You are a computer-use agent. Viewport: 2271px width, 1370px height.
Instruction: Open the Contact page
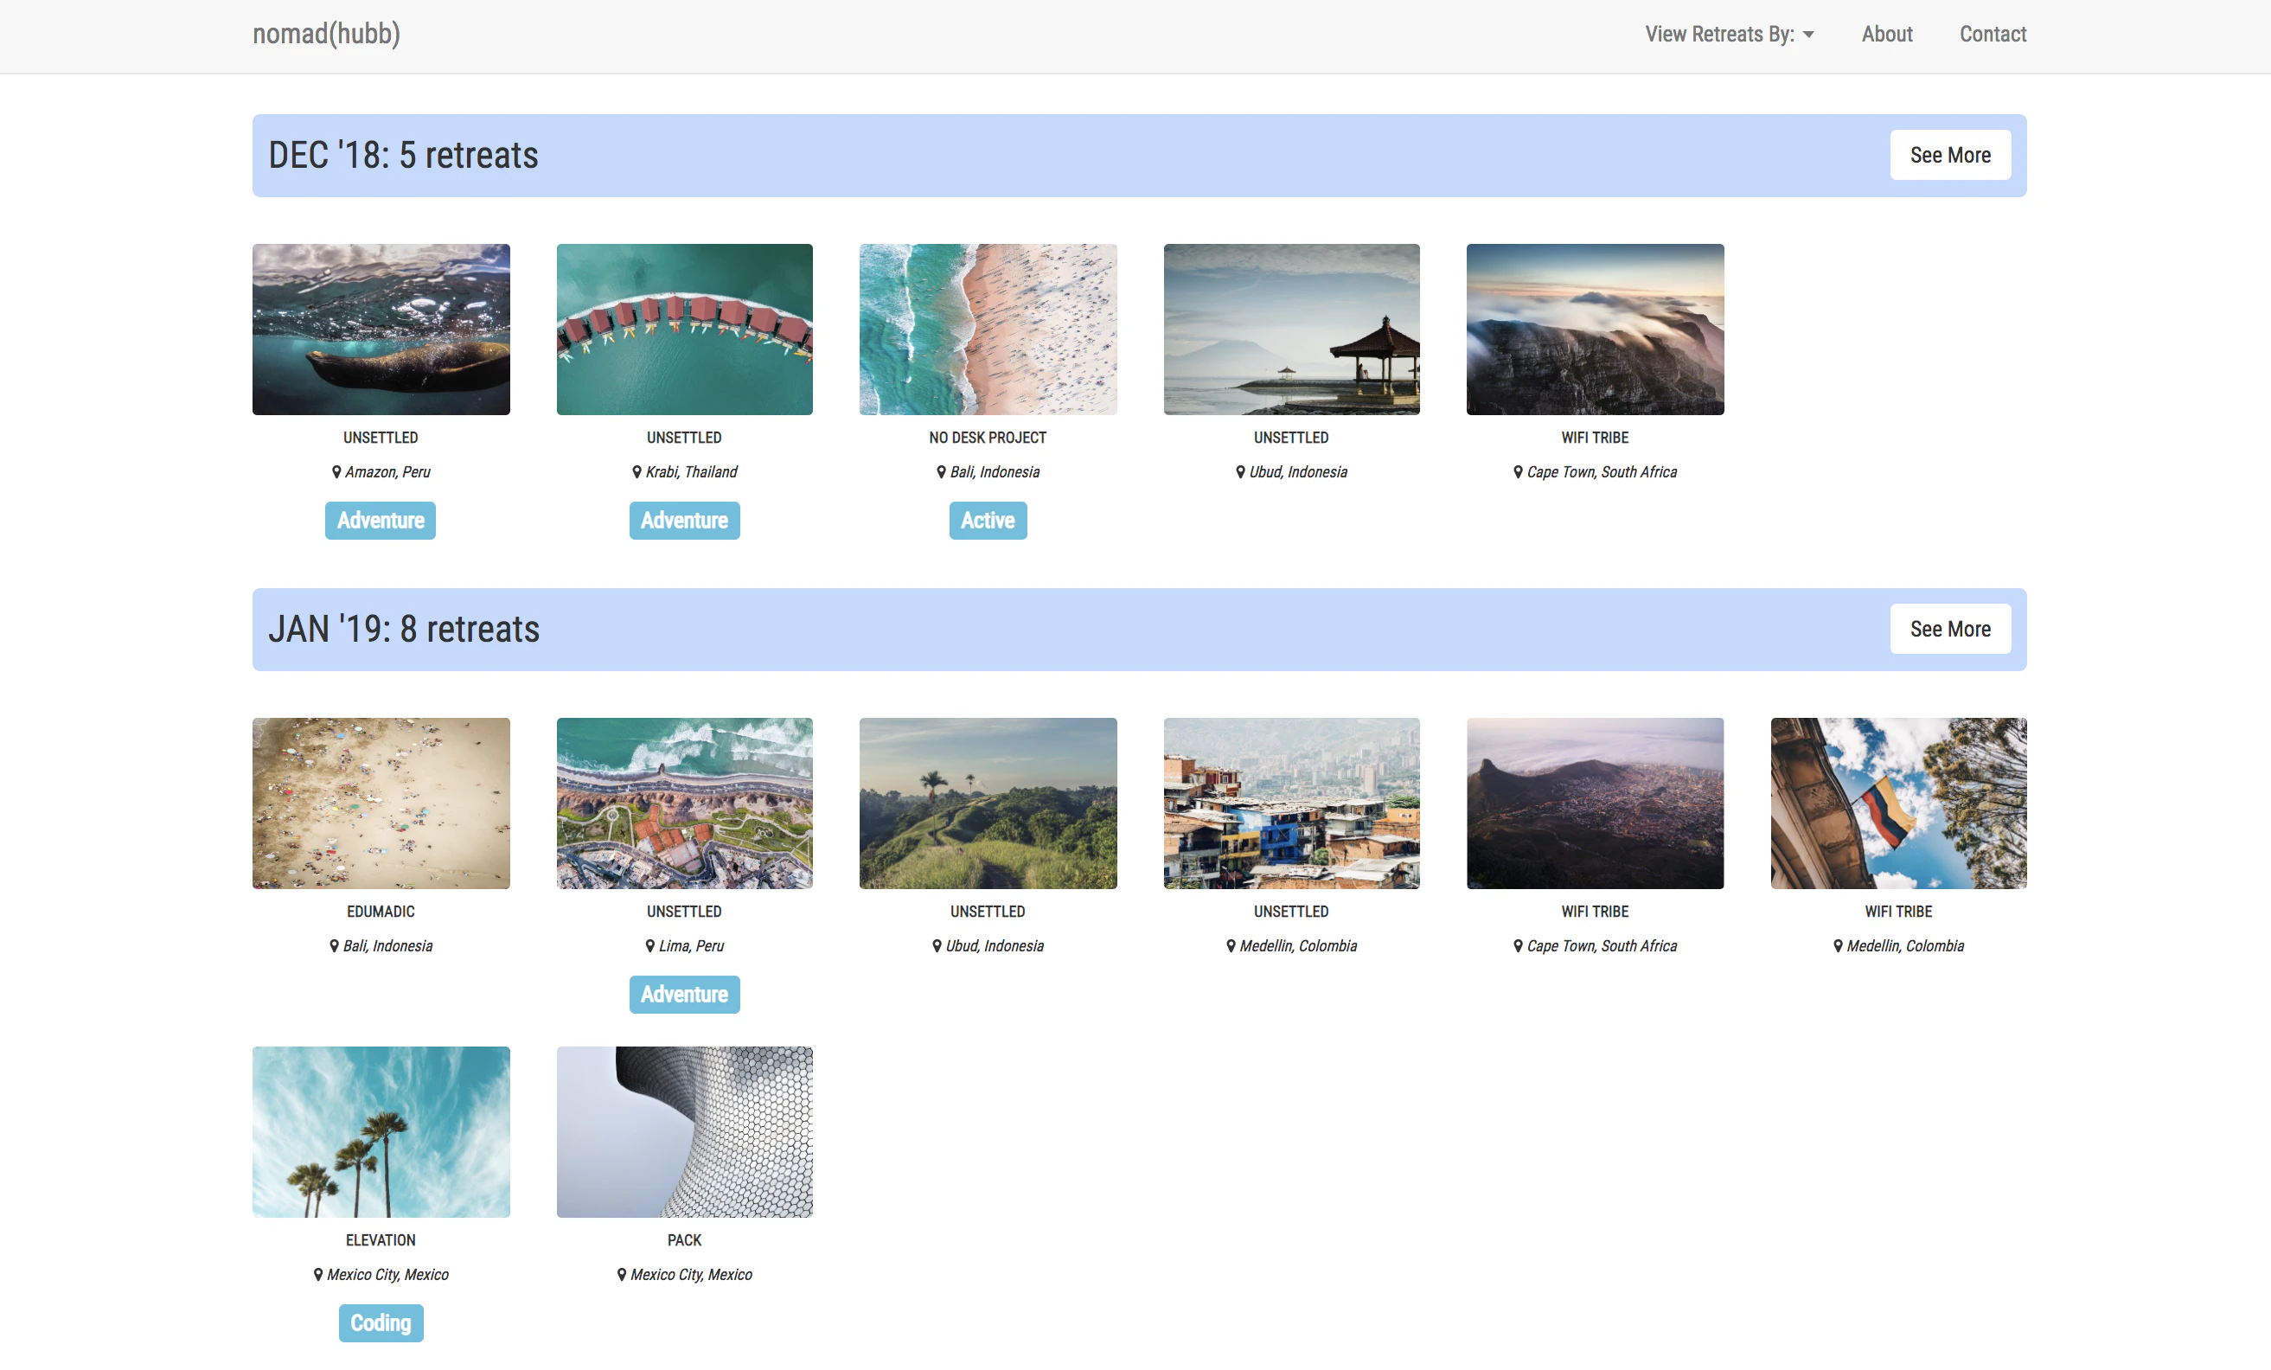[1992, 34]
